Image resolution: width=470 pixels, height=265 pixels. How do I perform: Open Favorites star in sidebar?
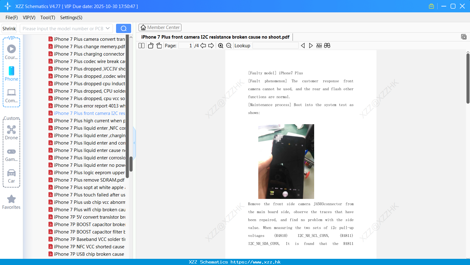click(11, 202)
